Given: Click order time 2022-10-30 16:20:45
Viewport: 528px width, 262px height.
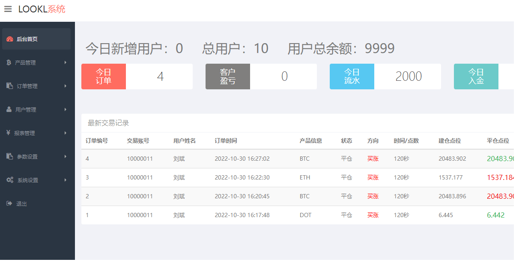Looking at the screenshot, I should pyautogui.click(x=242, y=196).
